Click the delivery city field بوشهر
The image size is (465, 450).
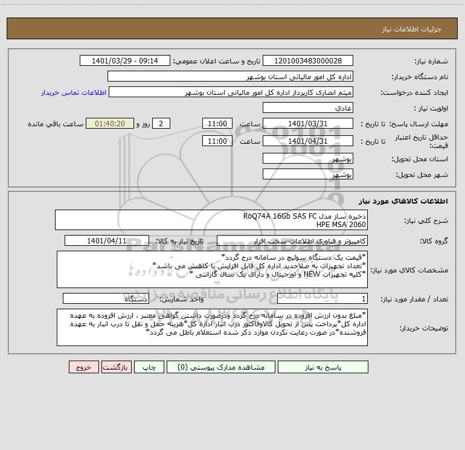(x=308, y=174)
